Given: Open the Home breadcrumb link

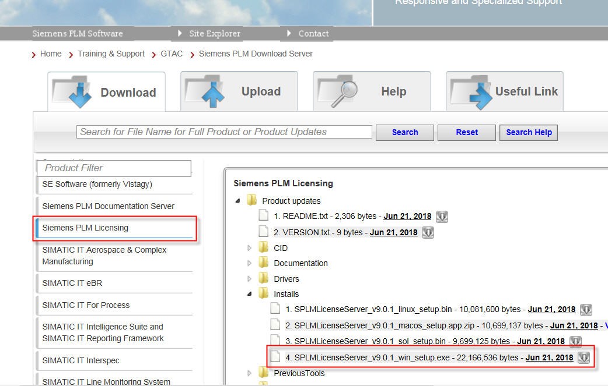Looking at the screenshot, I should pos(50,53).
